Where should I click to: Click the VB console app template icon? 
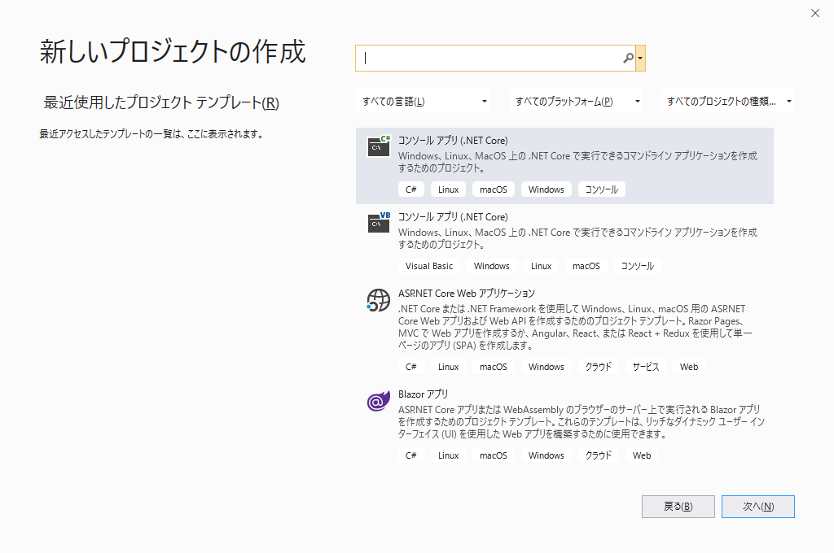[379, 223]
